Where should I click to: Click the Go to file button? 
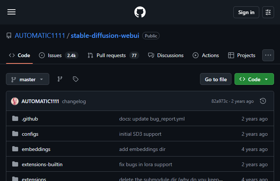[x=216, y=79]
